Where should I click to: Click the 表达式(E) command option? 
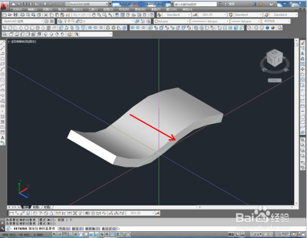pos(110,229)
